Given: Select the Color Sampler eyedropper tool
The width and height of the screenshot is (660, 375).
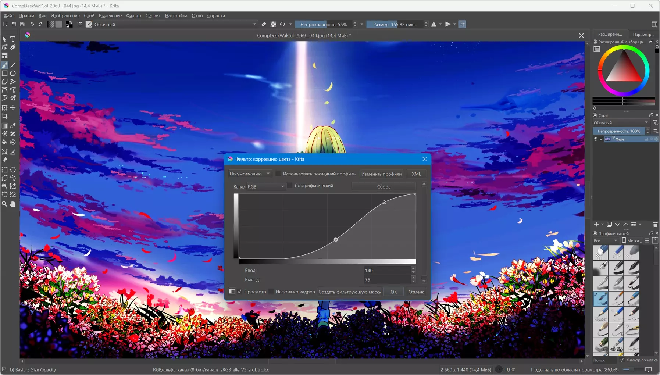Looking at the screenshot, I should pos(13,125).
